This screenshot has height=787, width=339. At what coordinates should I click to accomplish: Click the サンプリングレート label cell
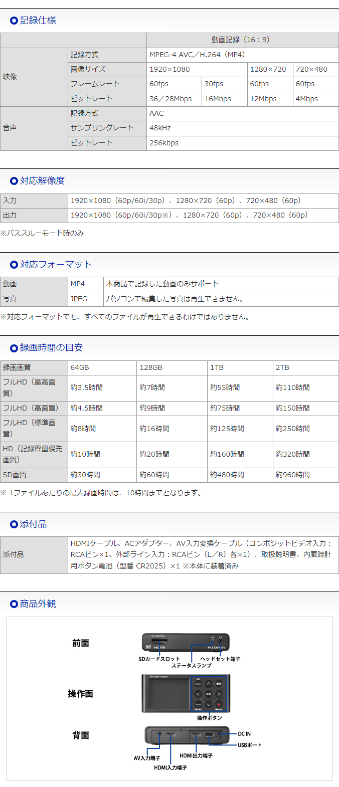[107, 128]
